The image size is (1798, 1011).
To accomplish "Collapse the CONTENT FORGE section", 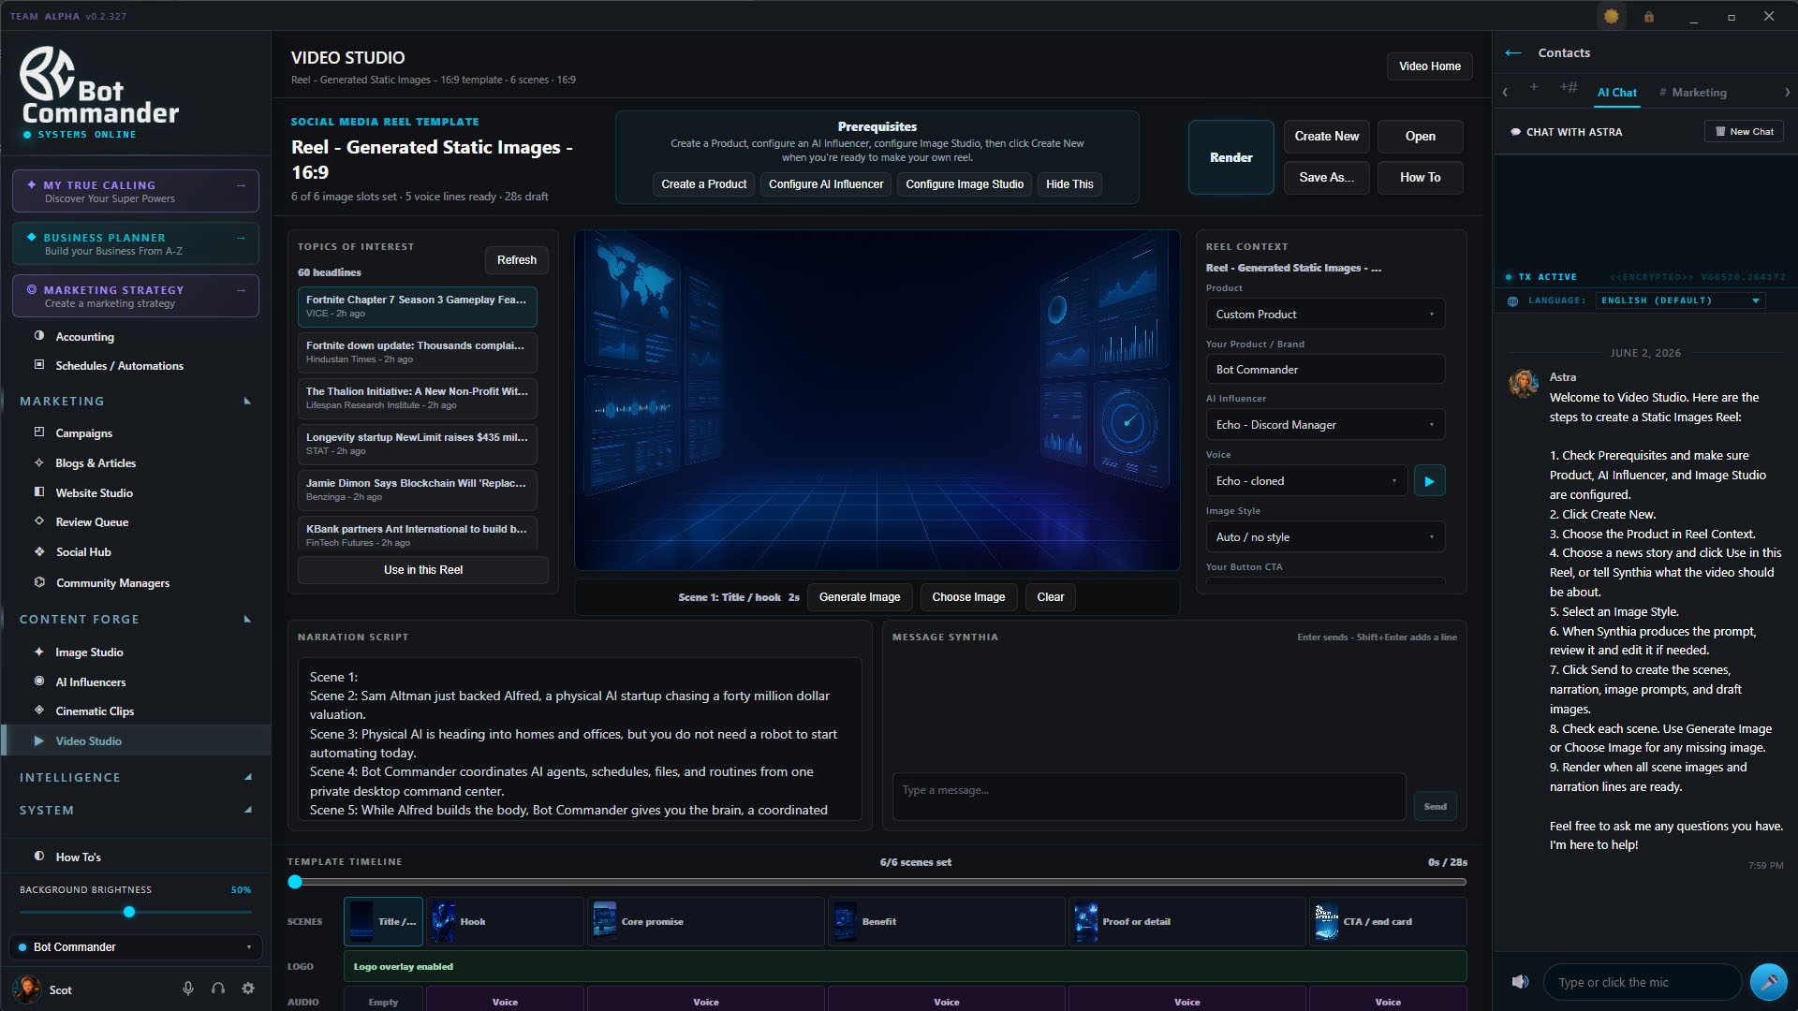I will pyautogui.click(x=247, y=619).
